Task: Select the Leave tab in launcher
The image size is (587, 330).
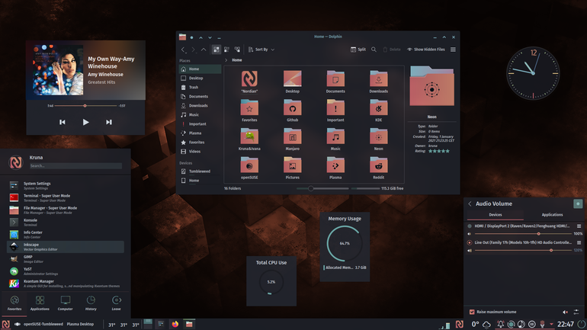Action: coord(116,303)
